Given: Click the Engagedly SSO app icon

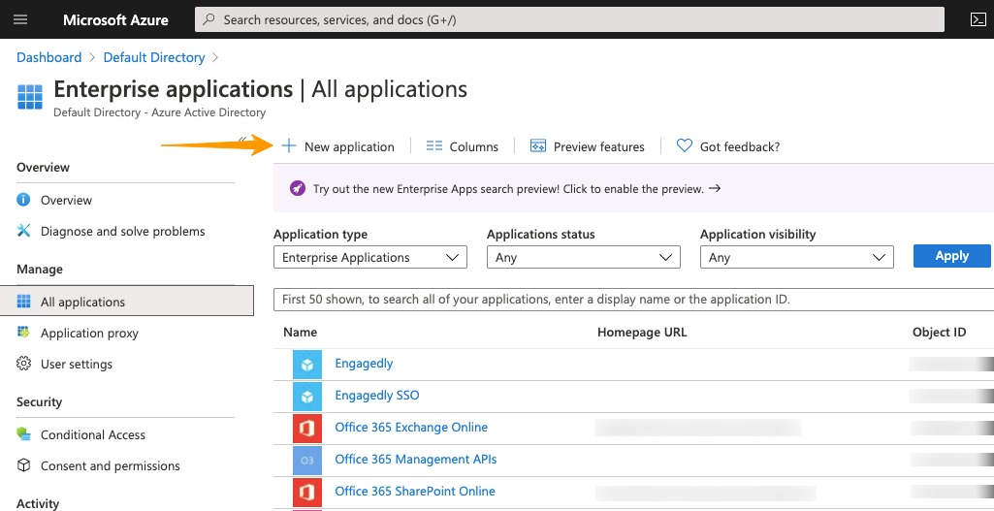Looking at the screenshot, I should tap(307, 397).
